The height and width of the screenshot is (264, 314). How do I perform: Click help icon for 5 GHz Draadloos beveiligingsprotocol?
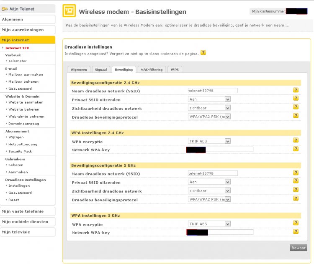296,199
